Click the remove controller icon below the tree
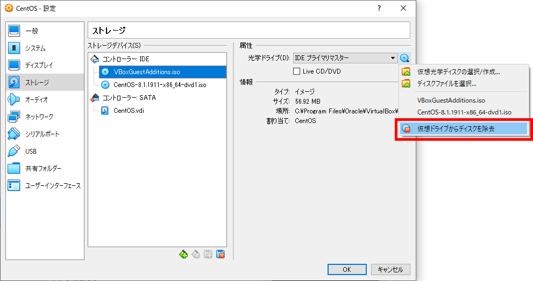The image size is (533, 281). click(x=196, y=254)
